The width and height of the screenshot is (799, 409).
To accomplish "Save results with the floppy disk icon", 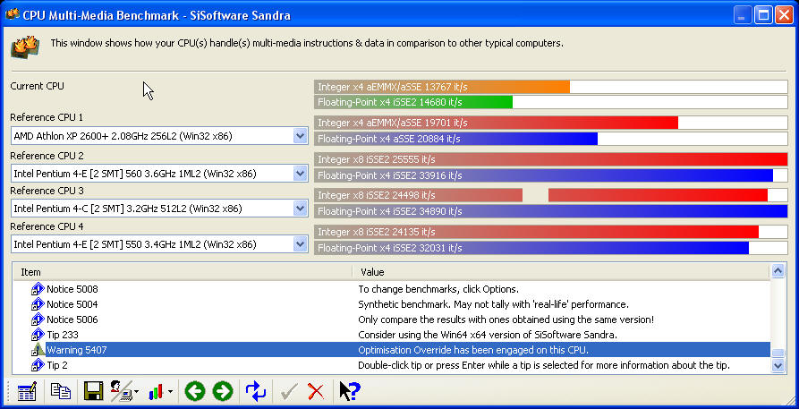I will 94,391.
